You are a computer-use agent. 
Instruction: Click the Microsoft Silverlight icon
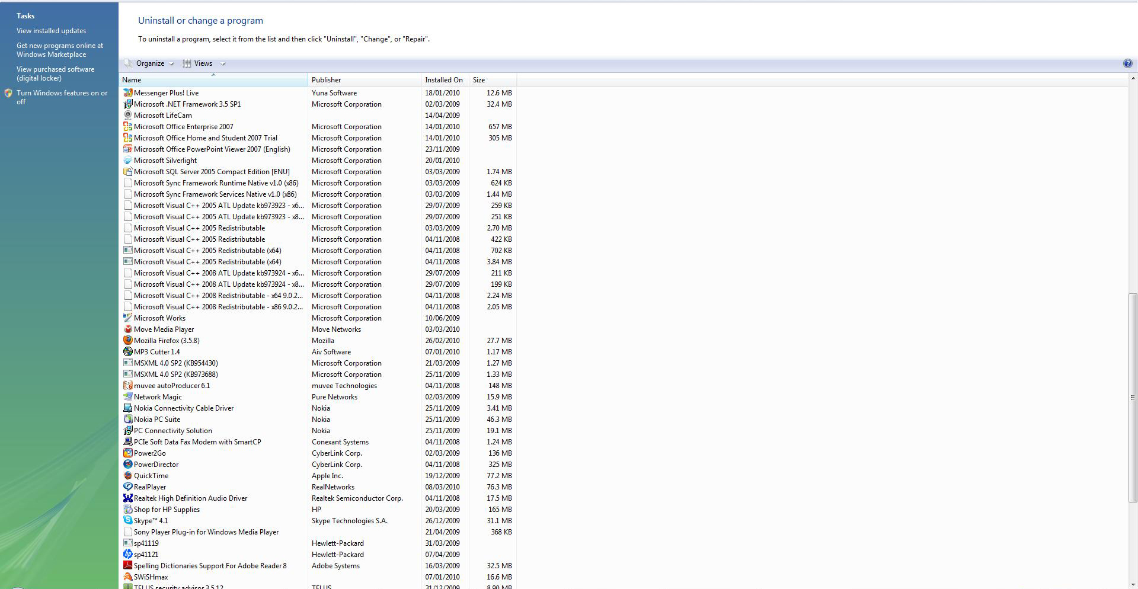click(x=127, y=160)
